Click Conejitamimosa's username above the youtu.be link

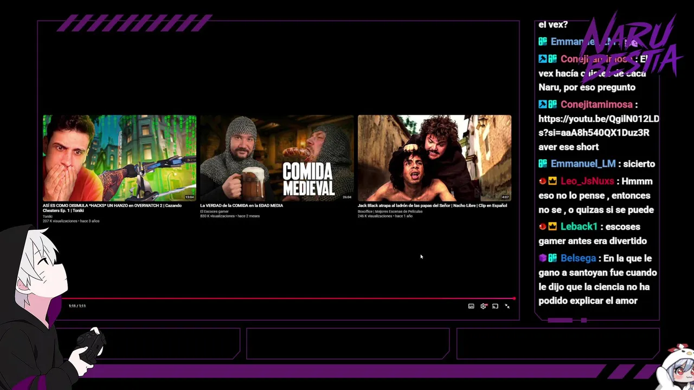[x=596, y=105]
